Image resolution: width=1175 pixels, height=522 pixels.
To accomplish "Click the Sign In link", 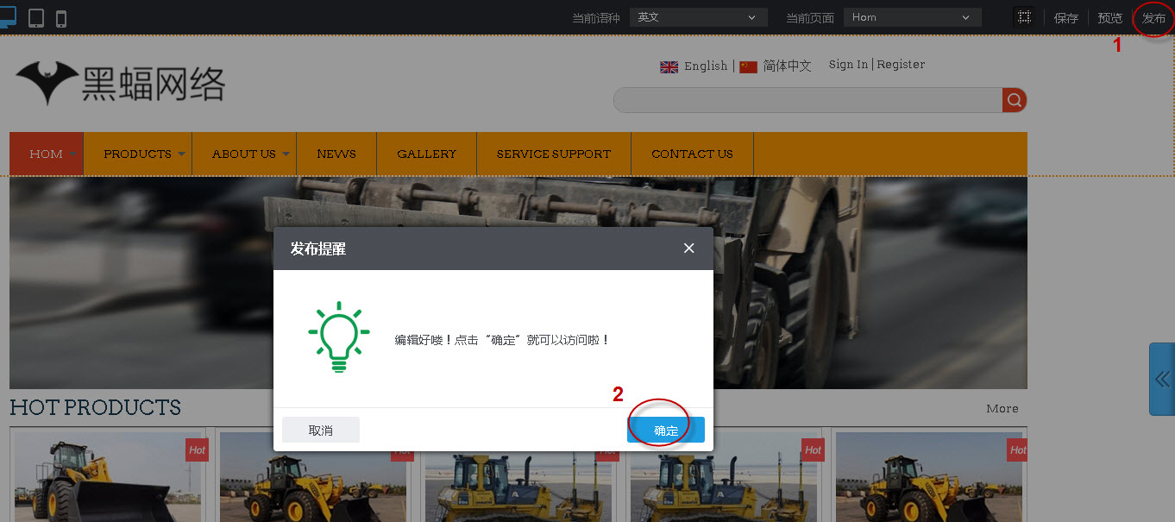I will [846, 64].
